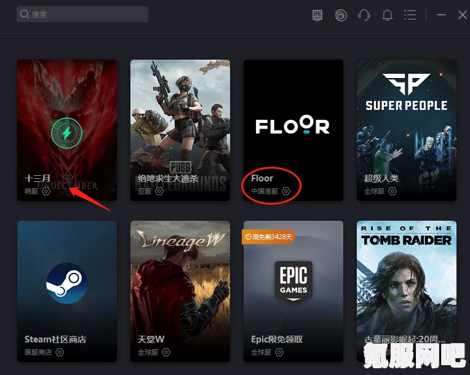This screenshot has height=375, width=470.
Task: Open region settings gear for 十三月 韩服
Action: click(x=46, y=191)
